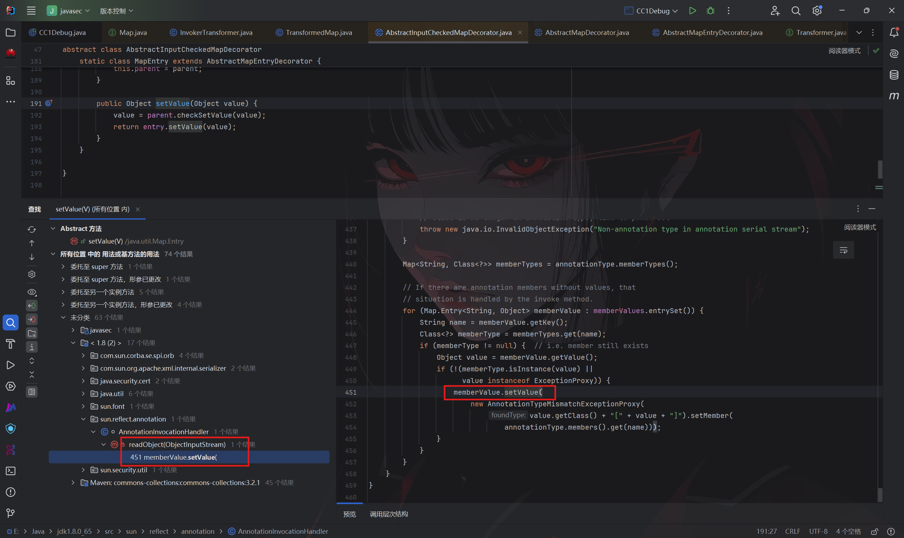Open Git version control tool window
This screenshot has height=538, width=904.
click(x=11, y=513)
